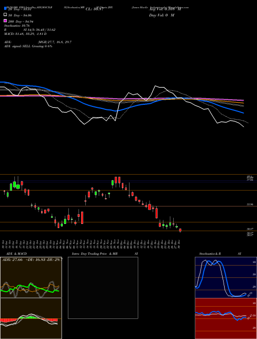Viewport: 257px width, 339px height.
Task: Click the 'Stochastics & R' panel title
Action: 210,254
